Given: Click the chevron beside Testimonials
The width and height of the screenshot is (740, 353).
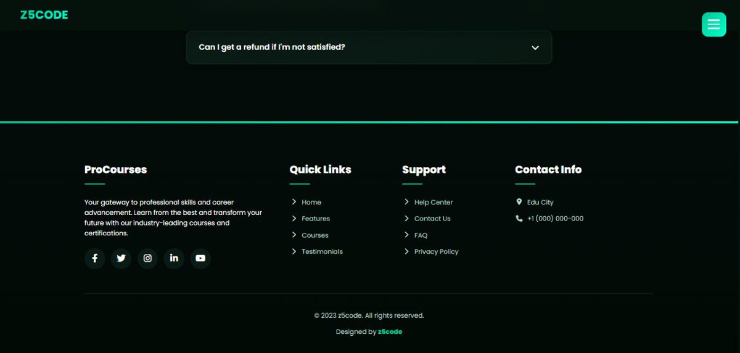Looking at the screenshot, I should (294, 251).
